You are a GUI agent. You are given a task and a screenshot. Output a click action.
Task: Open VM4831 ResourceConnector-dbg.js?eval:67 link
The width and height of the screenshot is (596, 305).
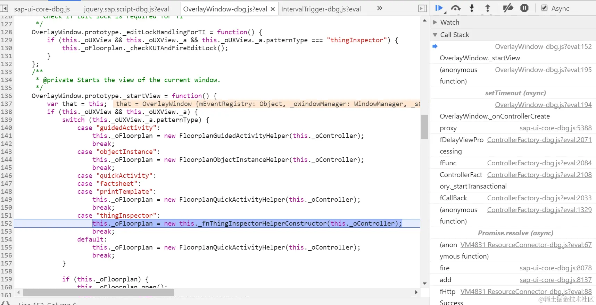coord(526,245)
